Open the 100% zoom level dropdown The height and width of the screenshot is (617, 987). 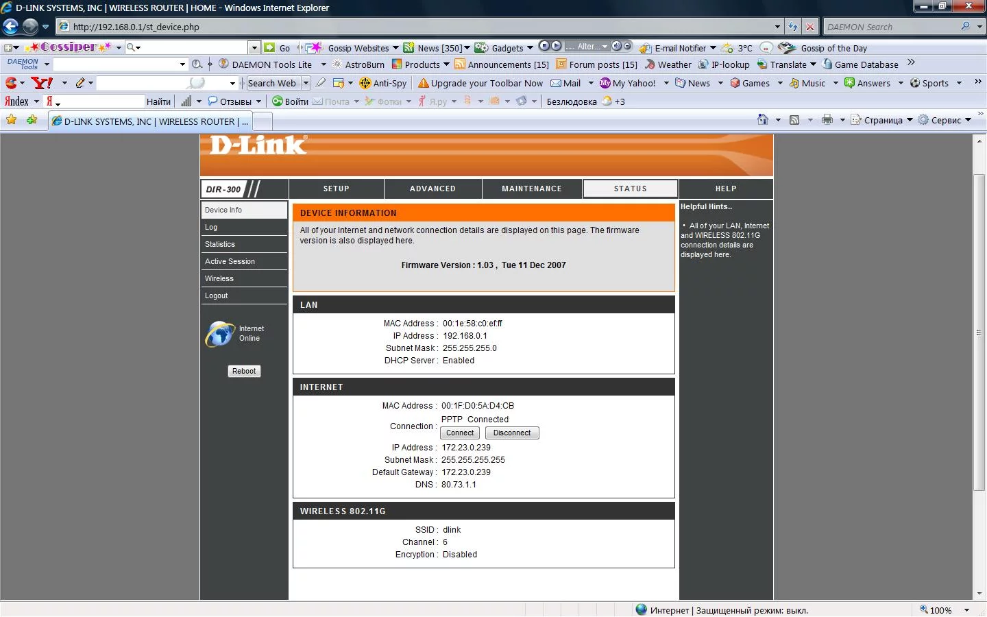pos(966,610)
